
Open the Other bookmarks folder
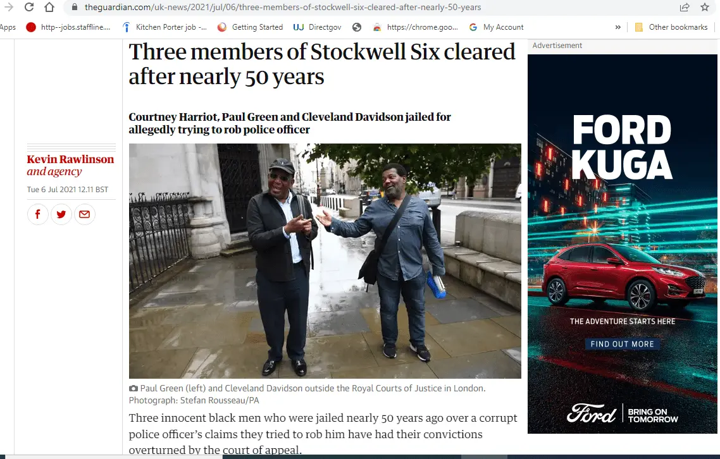671,27
